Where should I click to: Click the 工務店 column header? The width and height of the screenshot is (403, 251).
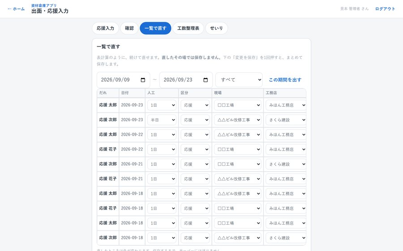(x=285, y=93)
